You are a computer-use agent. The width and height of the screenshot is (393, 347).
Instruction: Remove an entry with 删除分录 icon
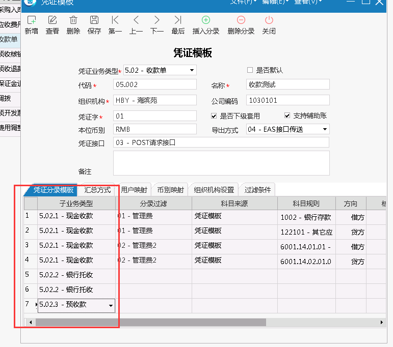point(241,20)
